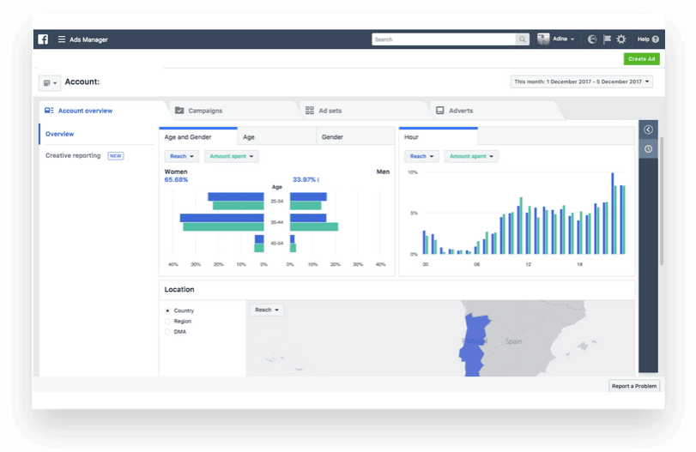Click the NEW badge beside Creative reporting
The height and width of the screenshot is (452, 696).
point(115,156)
